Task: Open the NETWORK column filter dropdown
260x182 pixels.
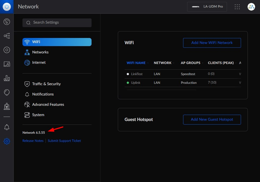Action: 164,63
